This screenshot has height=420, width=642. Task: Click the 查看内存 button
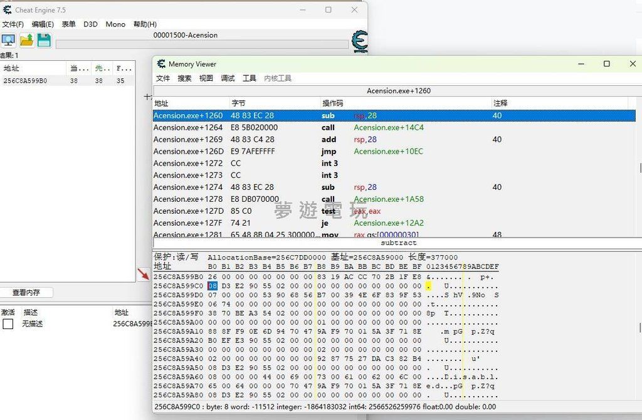[x=26, y=293]
